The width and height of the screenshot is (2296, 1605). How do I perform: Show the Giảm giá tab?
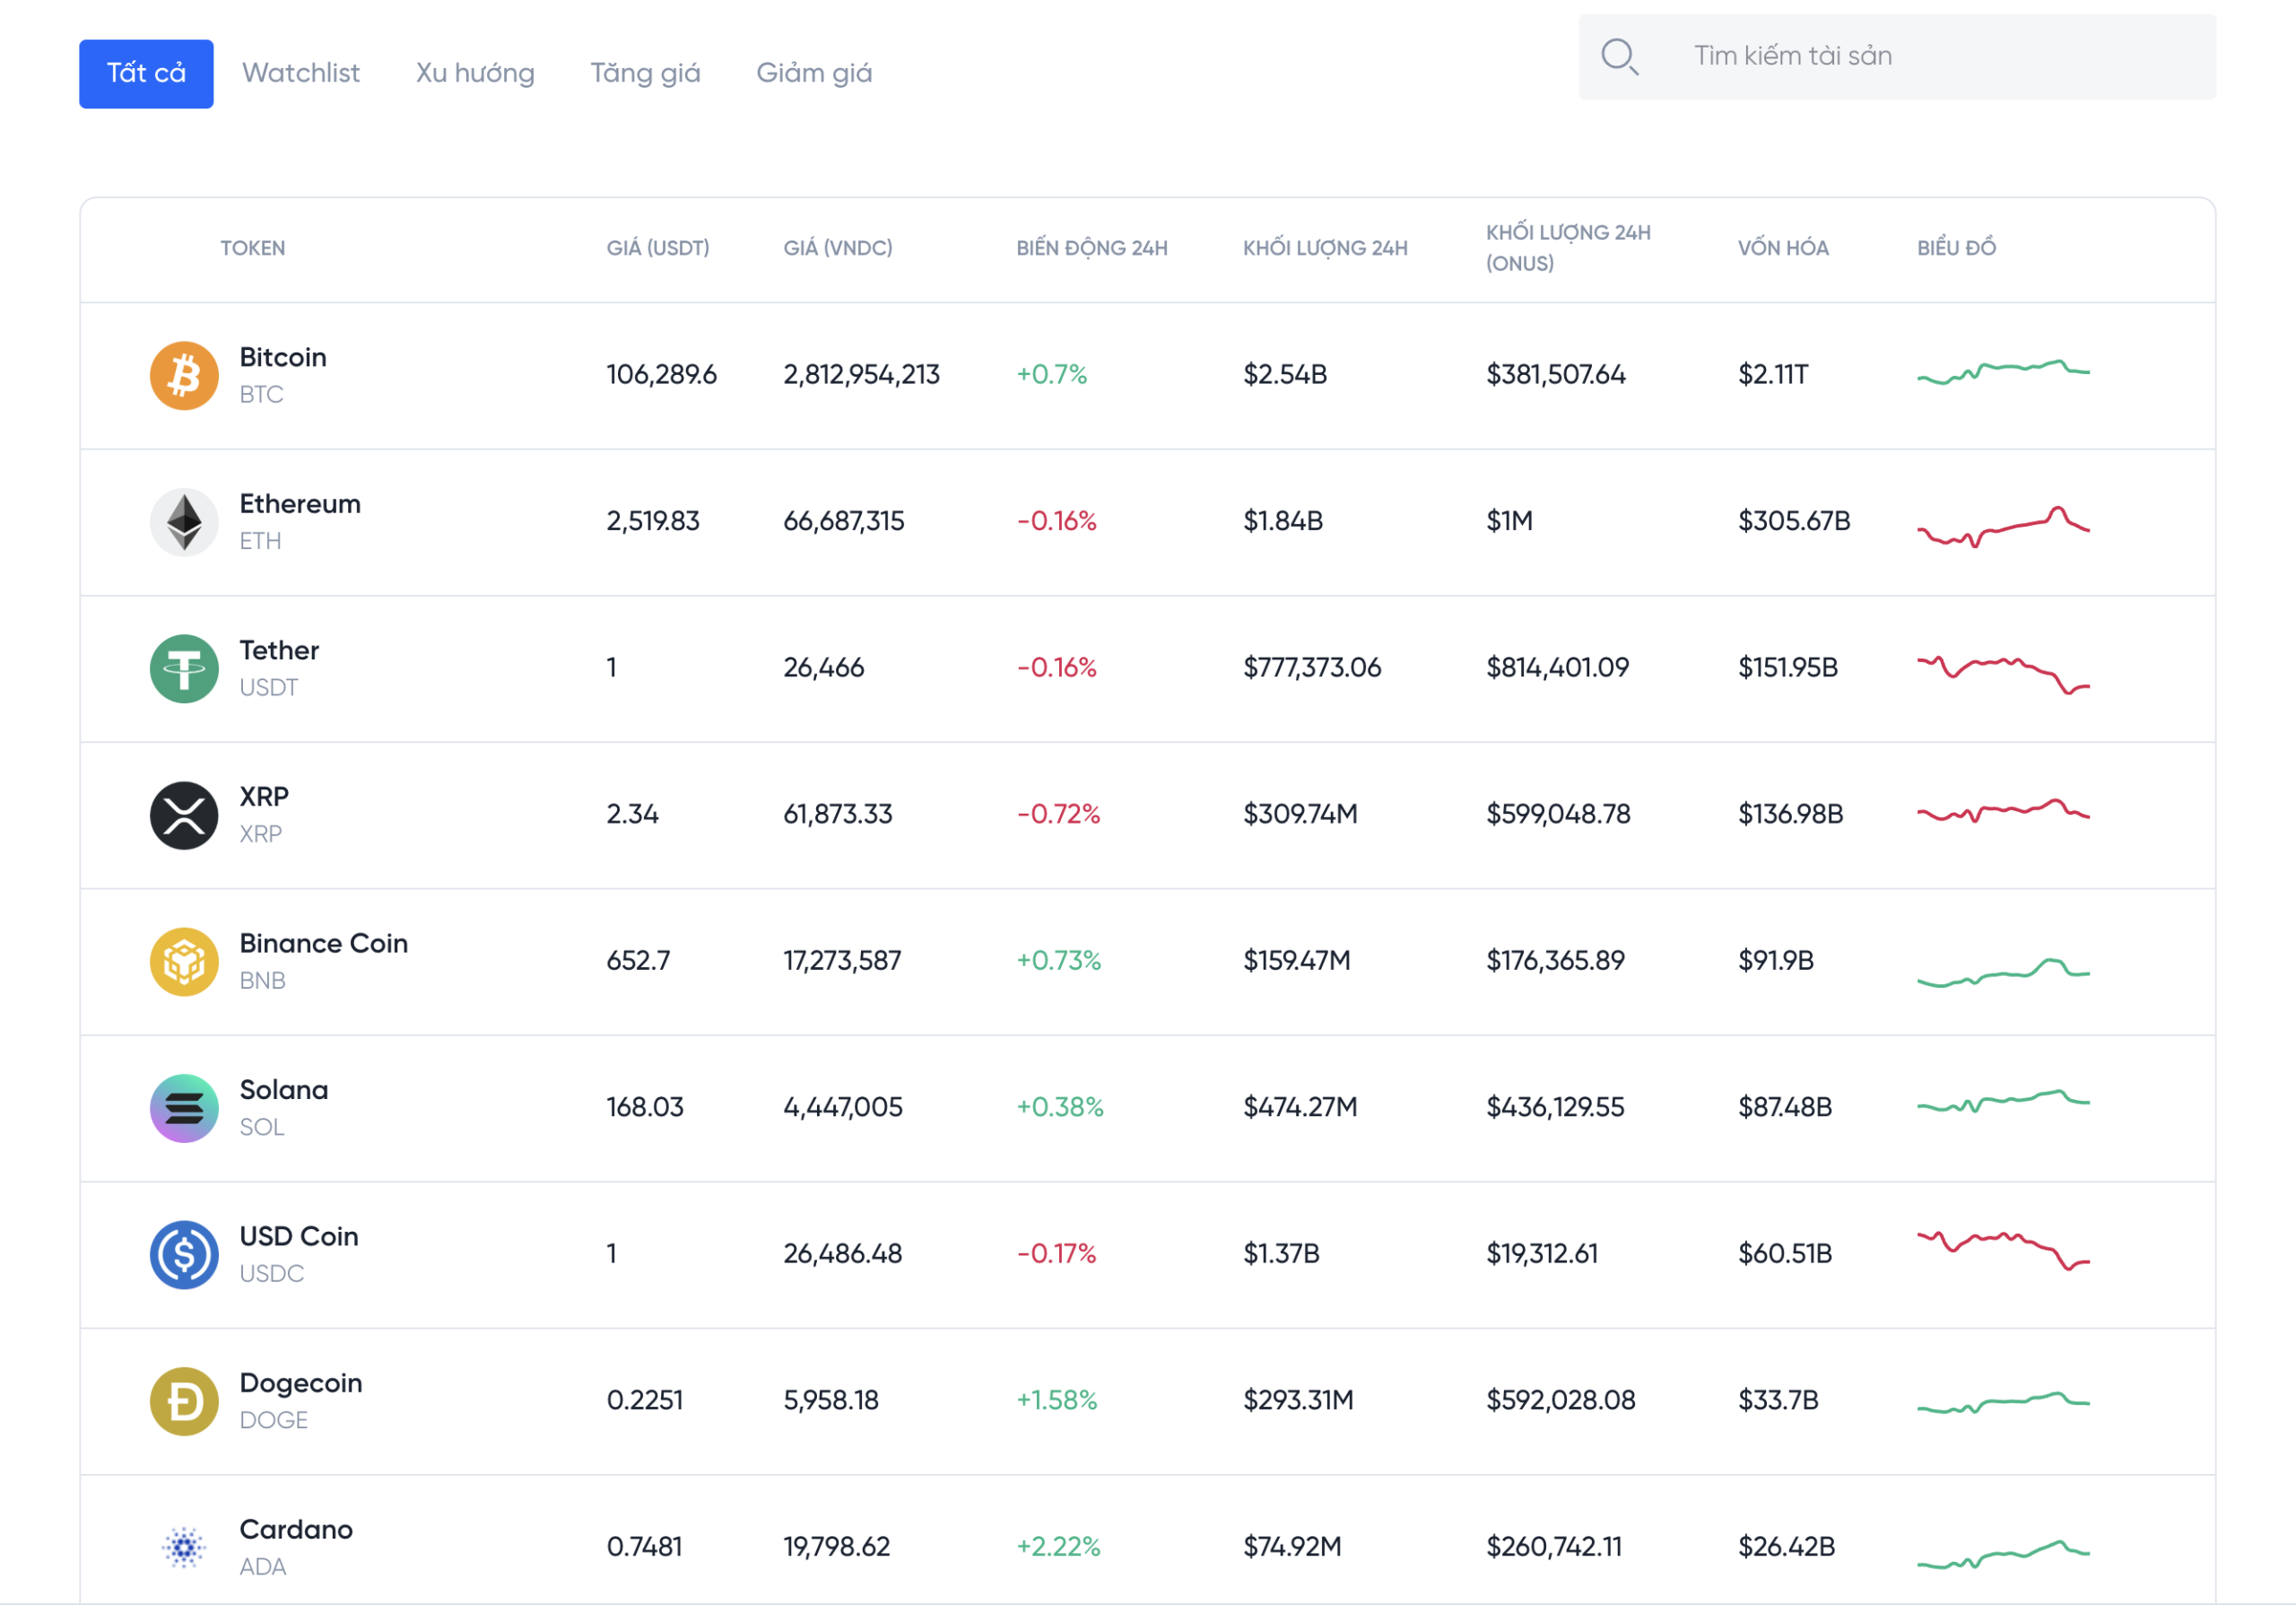click(814, 73)
